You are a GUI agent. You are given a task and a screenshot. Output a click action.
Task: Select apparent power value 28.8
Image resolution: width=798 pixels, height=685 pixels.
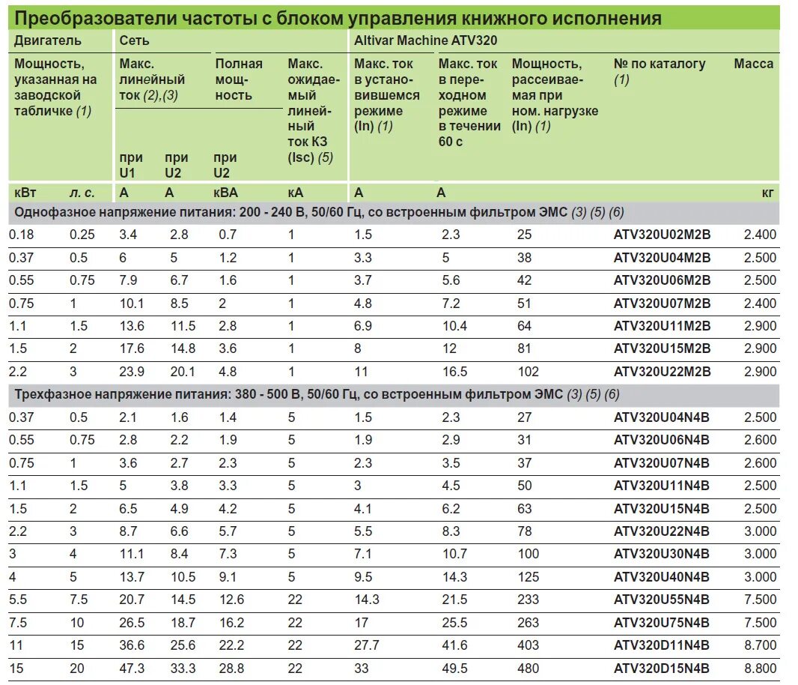tap(231, 669)
